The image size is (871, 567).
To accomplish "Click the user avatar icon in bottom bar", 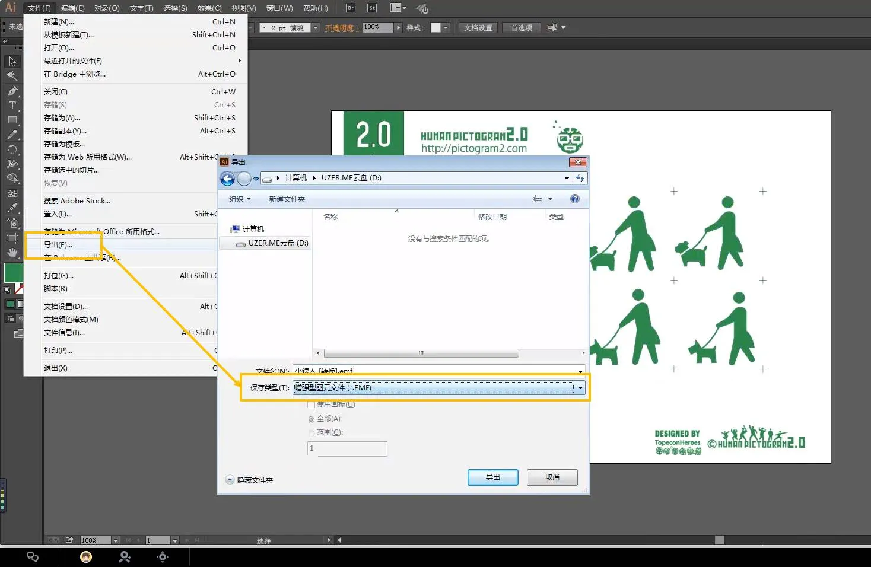I will pyautogui.click(x=86, y=557).
